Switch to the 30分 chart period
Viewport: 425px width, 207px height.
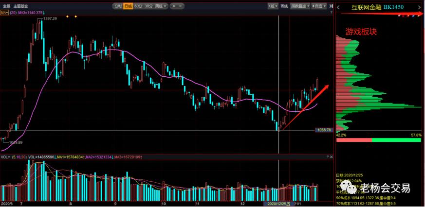148,6
